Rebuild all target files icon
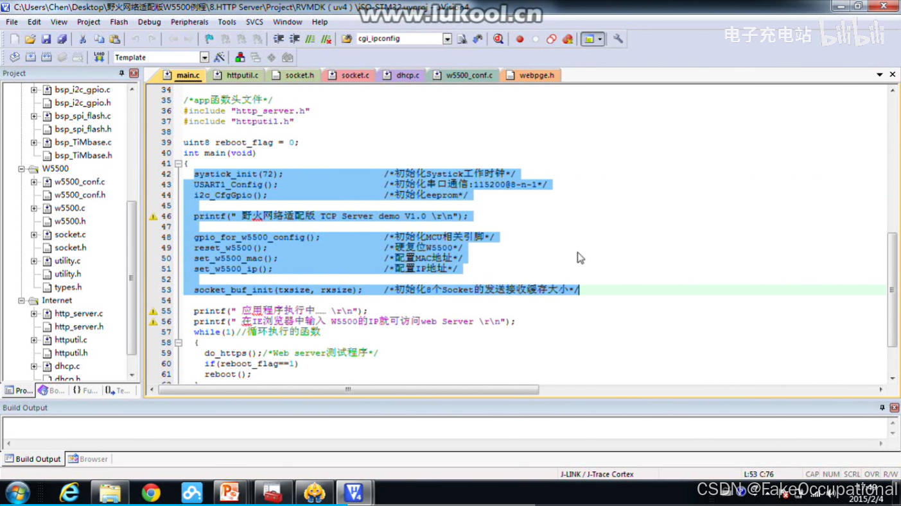The image size is (901, 506). (46, 58)
